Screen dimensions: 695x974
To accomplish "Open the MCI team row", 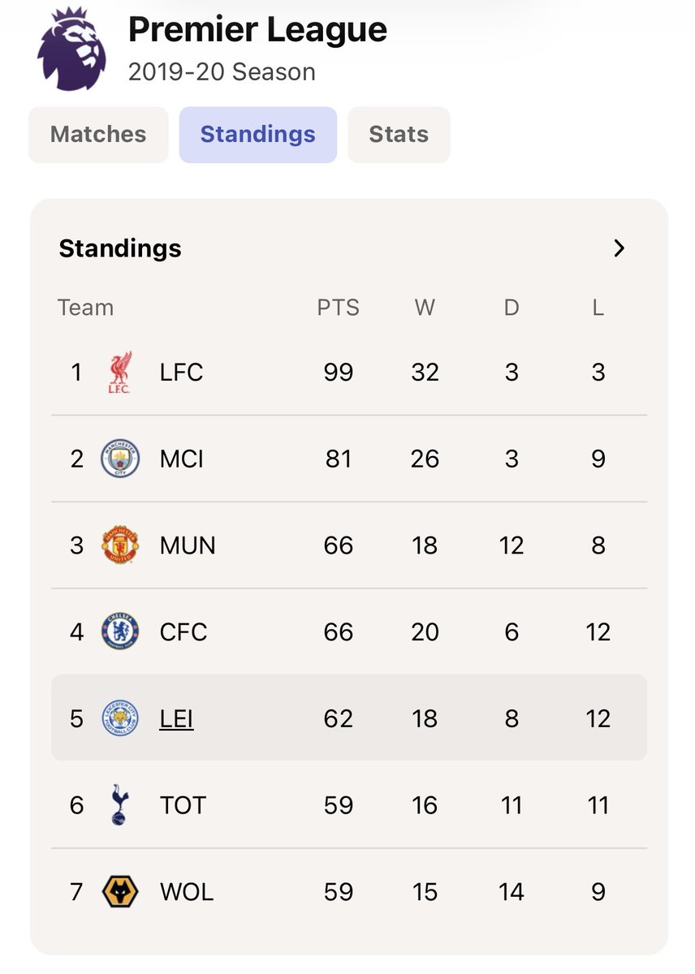I will 349,459.
